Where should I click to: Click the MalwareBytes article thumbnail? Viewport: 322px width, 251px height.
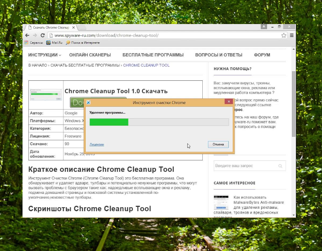tap(221, 202)
